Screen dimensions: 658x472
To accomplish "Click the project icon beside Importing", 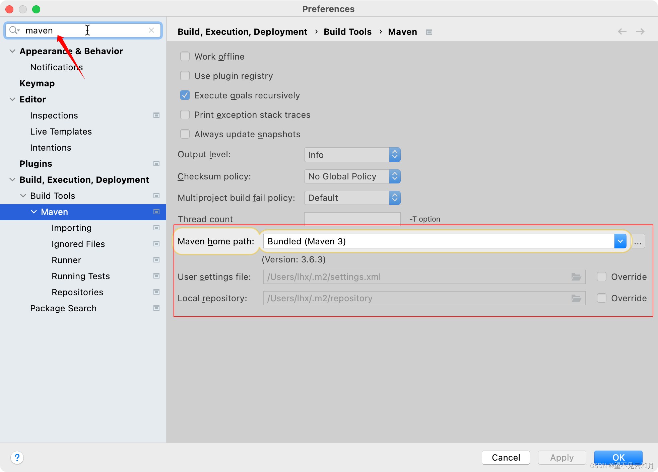I will tap(156, 228).
